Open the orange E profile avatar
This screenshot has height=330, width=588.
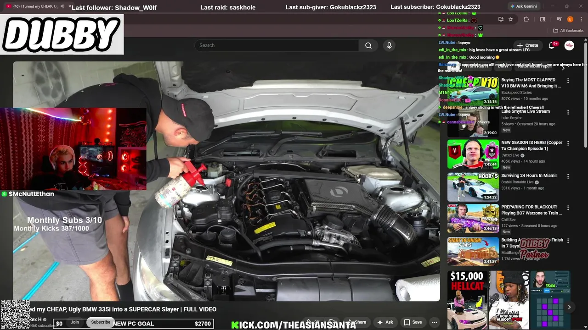[x=570, y=19]
